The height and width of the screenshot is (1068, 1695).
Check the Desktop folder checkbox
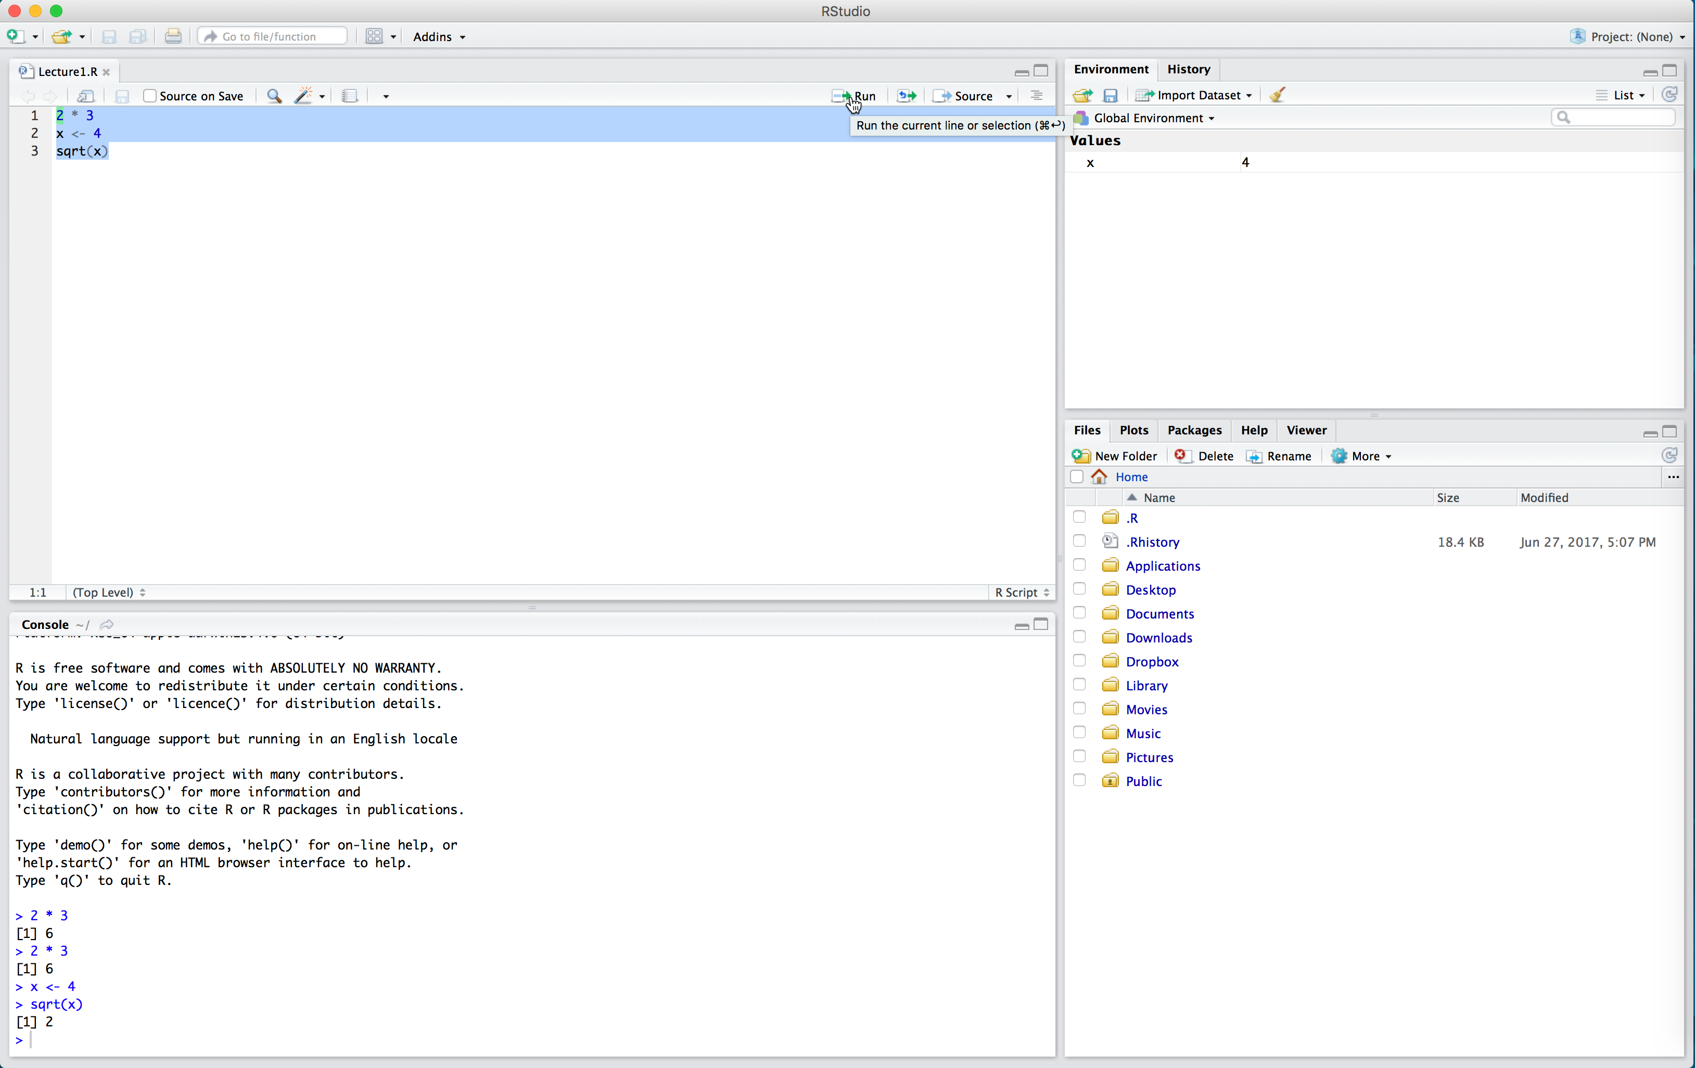coord(1079,589)
